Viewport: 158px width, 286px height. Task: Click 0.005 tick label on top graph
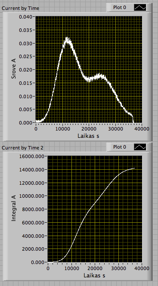pos(25,109)
